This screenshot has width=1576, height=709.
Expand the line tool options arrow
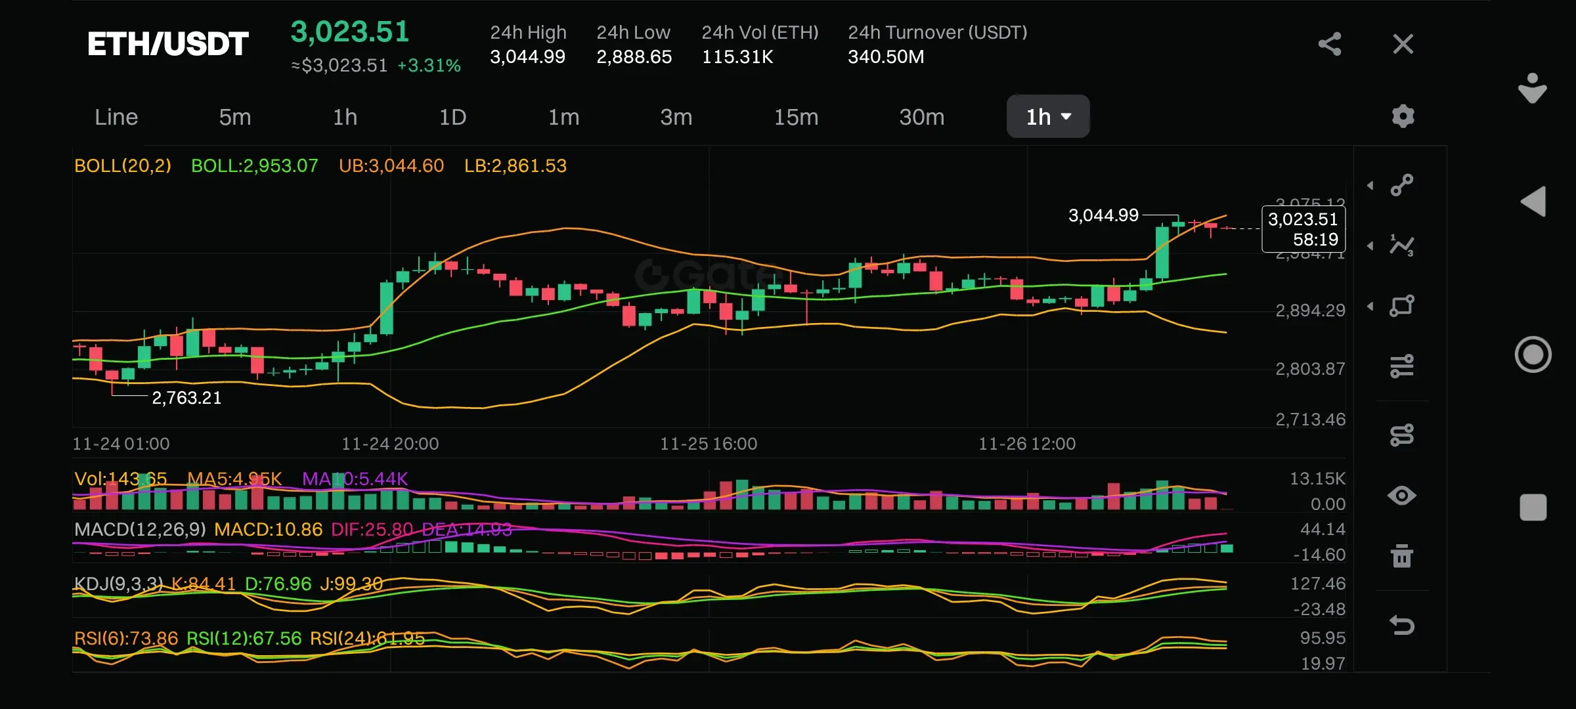coord(1370,186)
